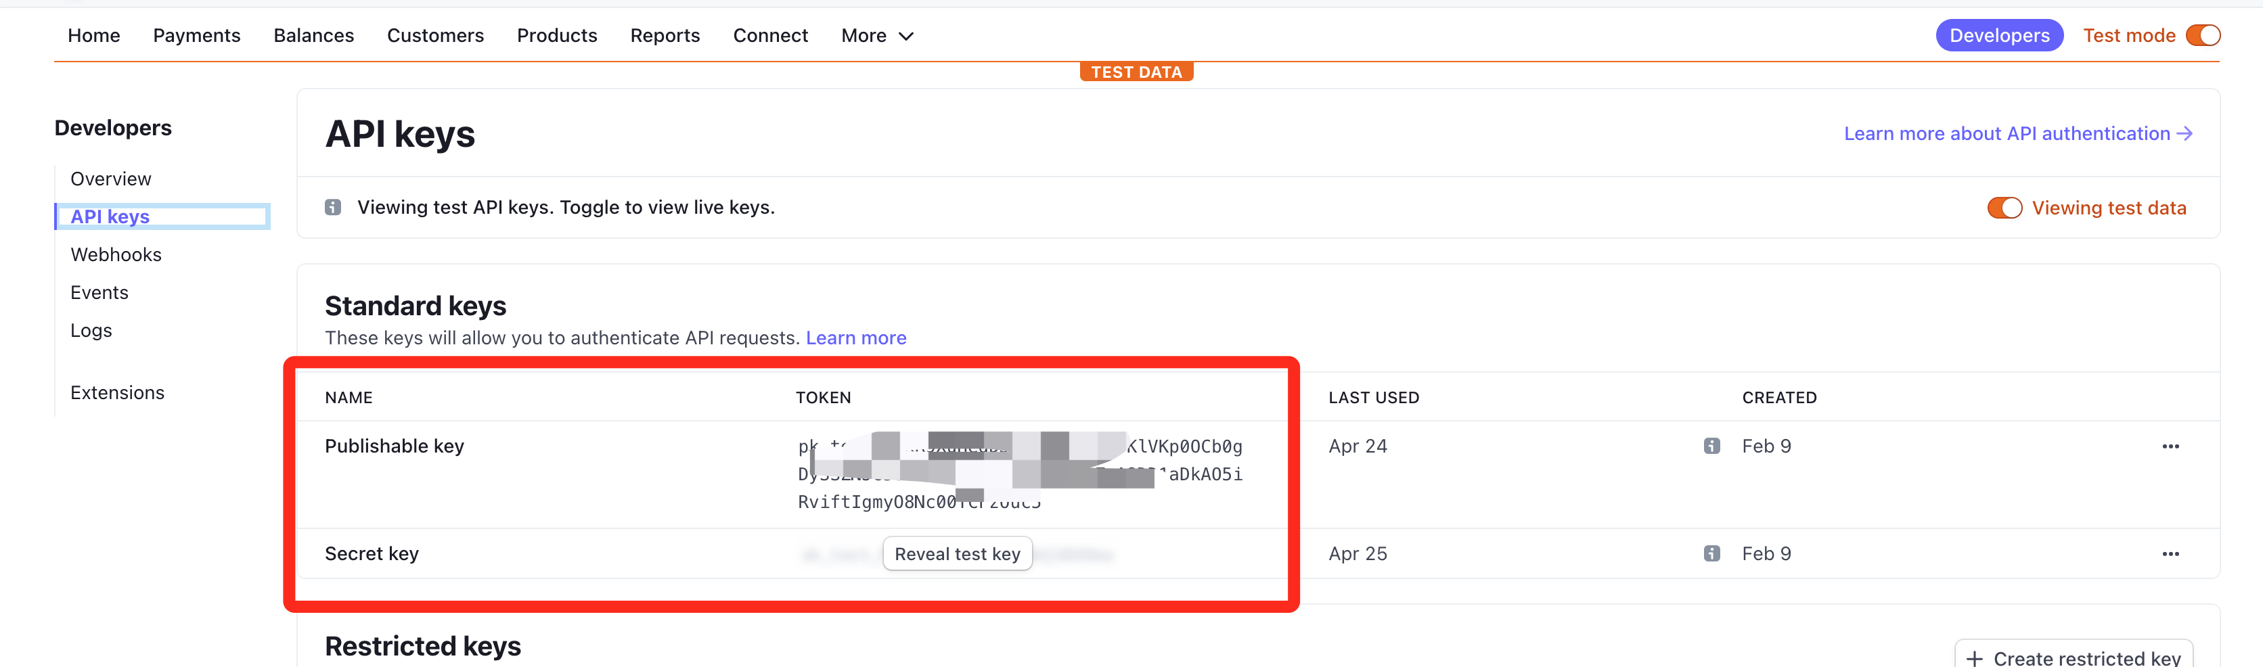Select Overview in Developers sidebar
Image resolution: width=2263 pixels, height=667 pixels.
111,179
